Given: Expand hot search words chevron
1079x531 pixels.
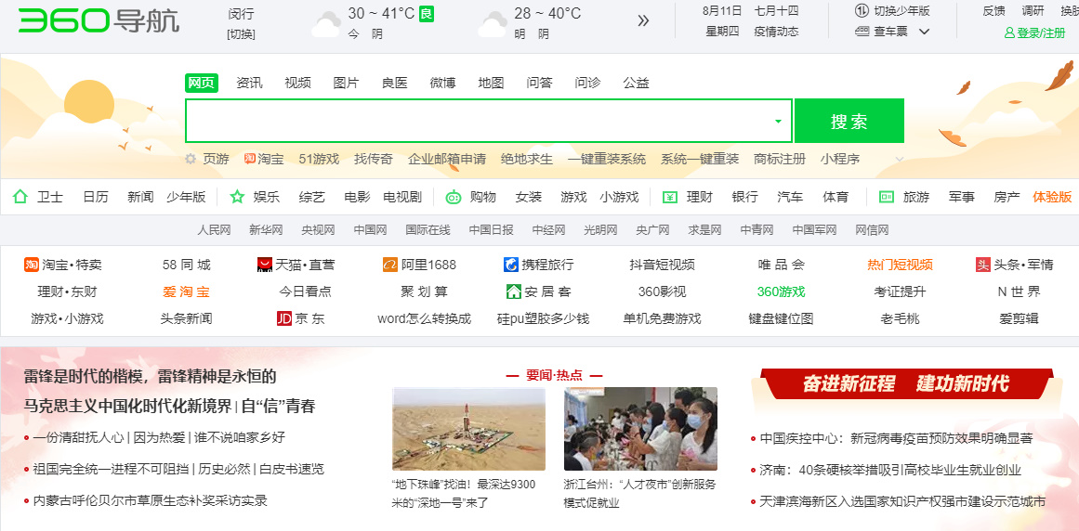Looking at the screenshot, I should (x=899, y=160).
